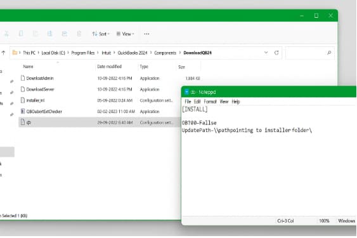Go to Program Files breadcrumb
The image size is (357, 238).
pos(83,53)
